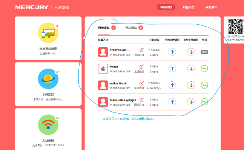This screenshot has height=150, width=244.
Task: Click the meilan-Note5 device avatar icon
Action: click(103, 85)
